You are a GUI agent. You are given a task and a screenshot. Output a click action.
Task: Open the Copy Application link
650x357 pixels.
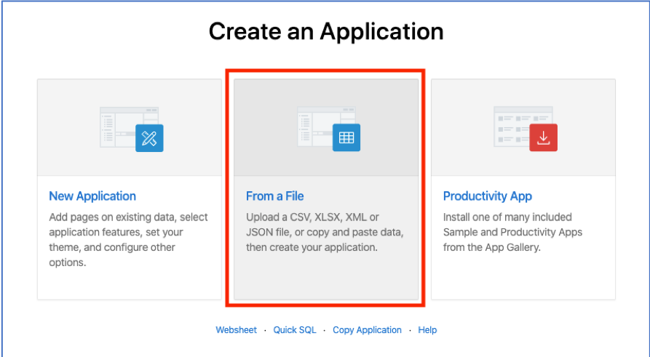coord(368,330)
